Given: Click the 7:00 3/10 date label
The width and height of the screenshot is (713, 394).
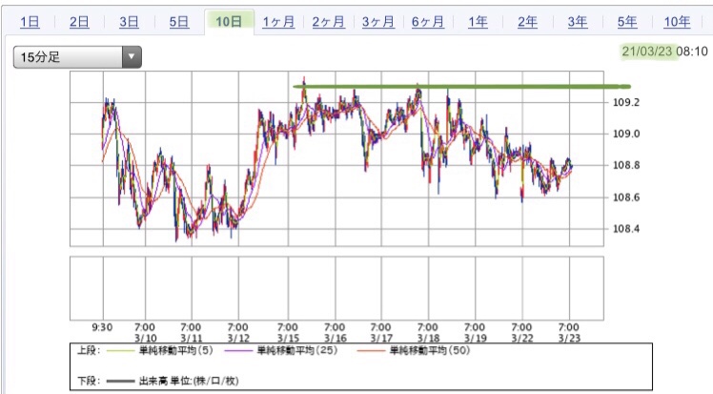Looking at the screenshot, I should (145, 333).
